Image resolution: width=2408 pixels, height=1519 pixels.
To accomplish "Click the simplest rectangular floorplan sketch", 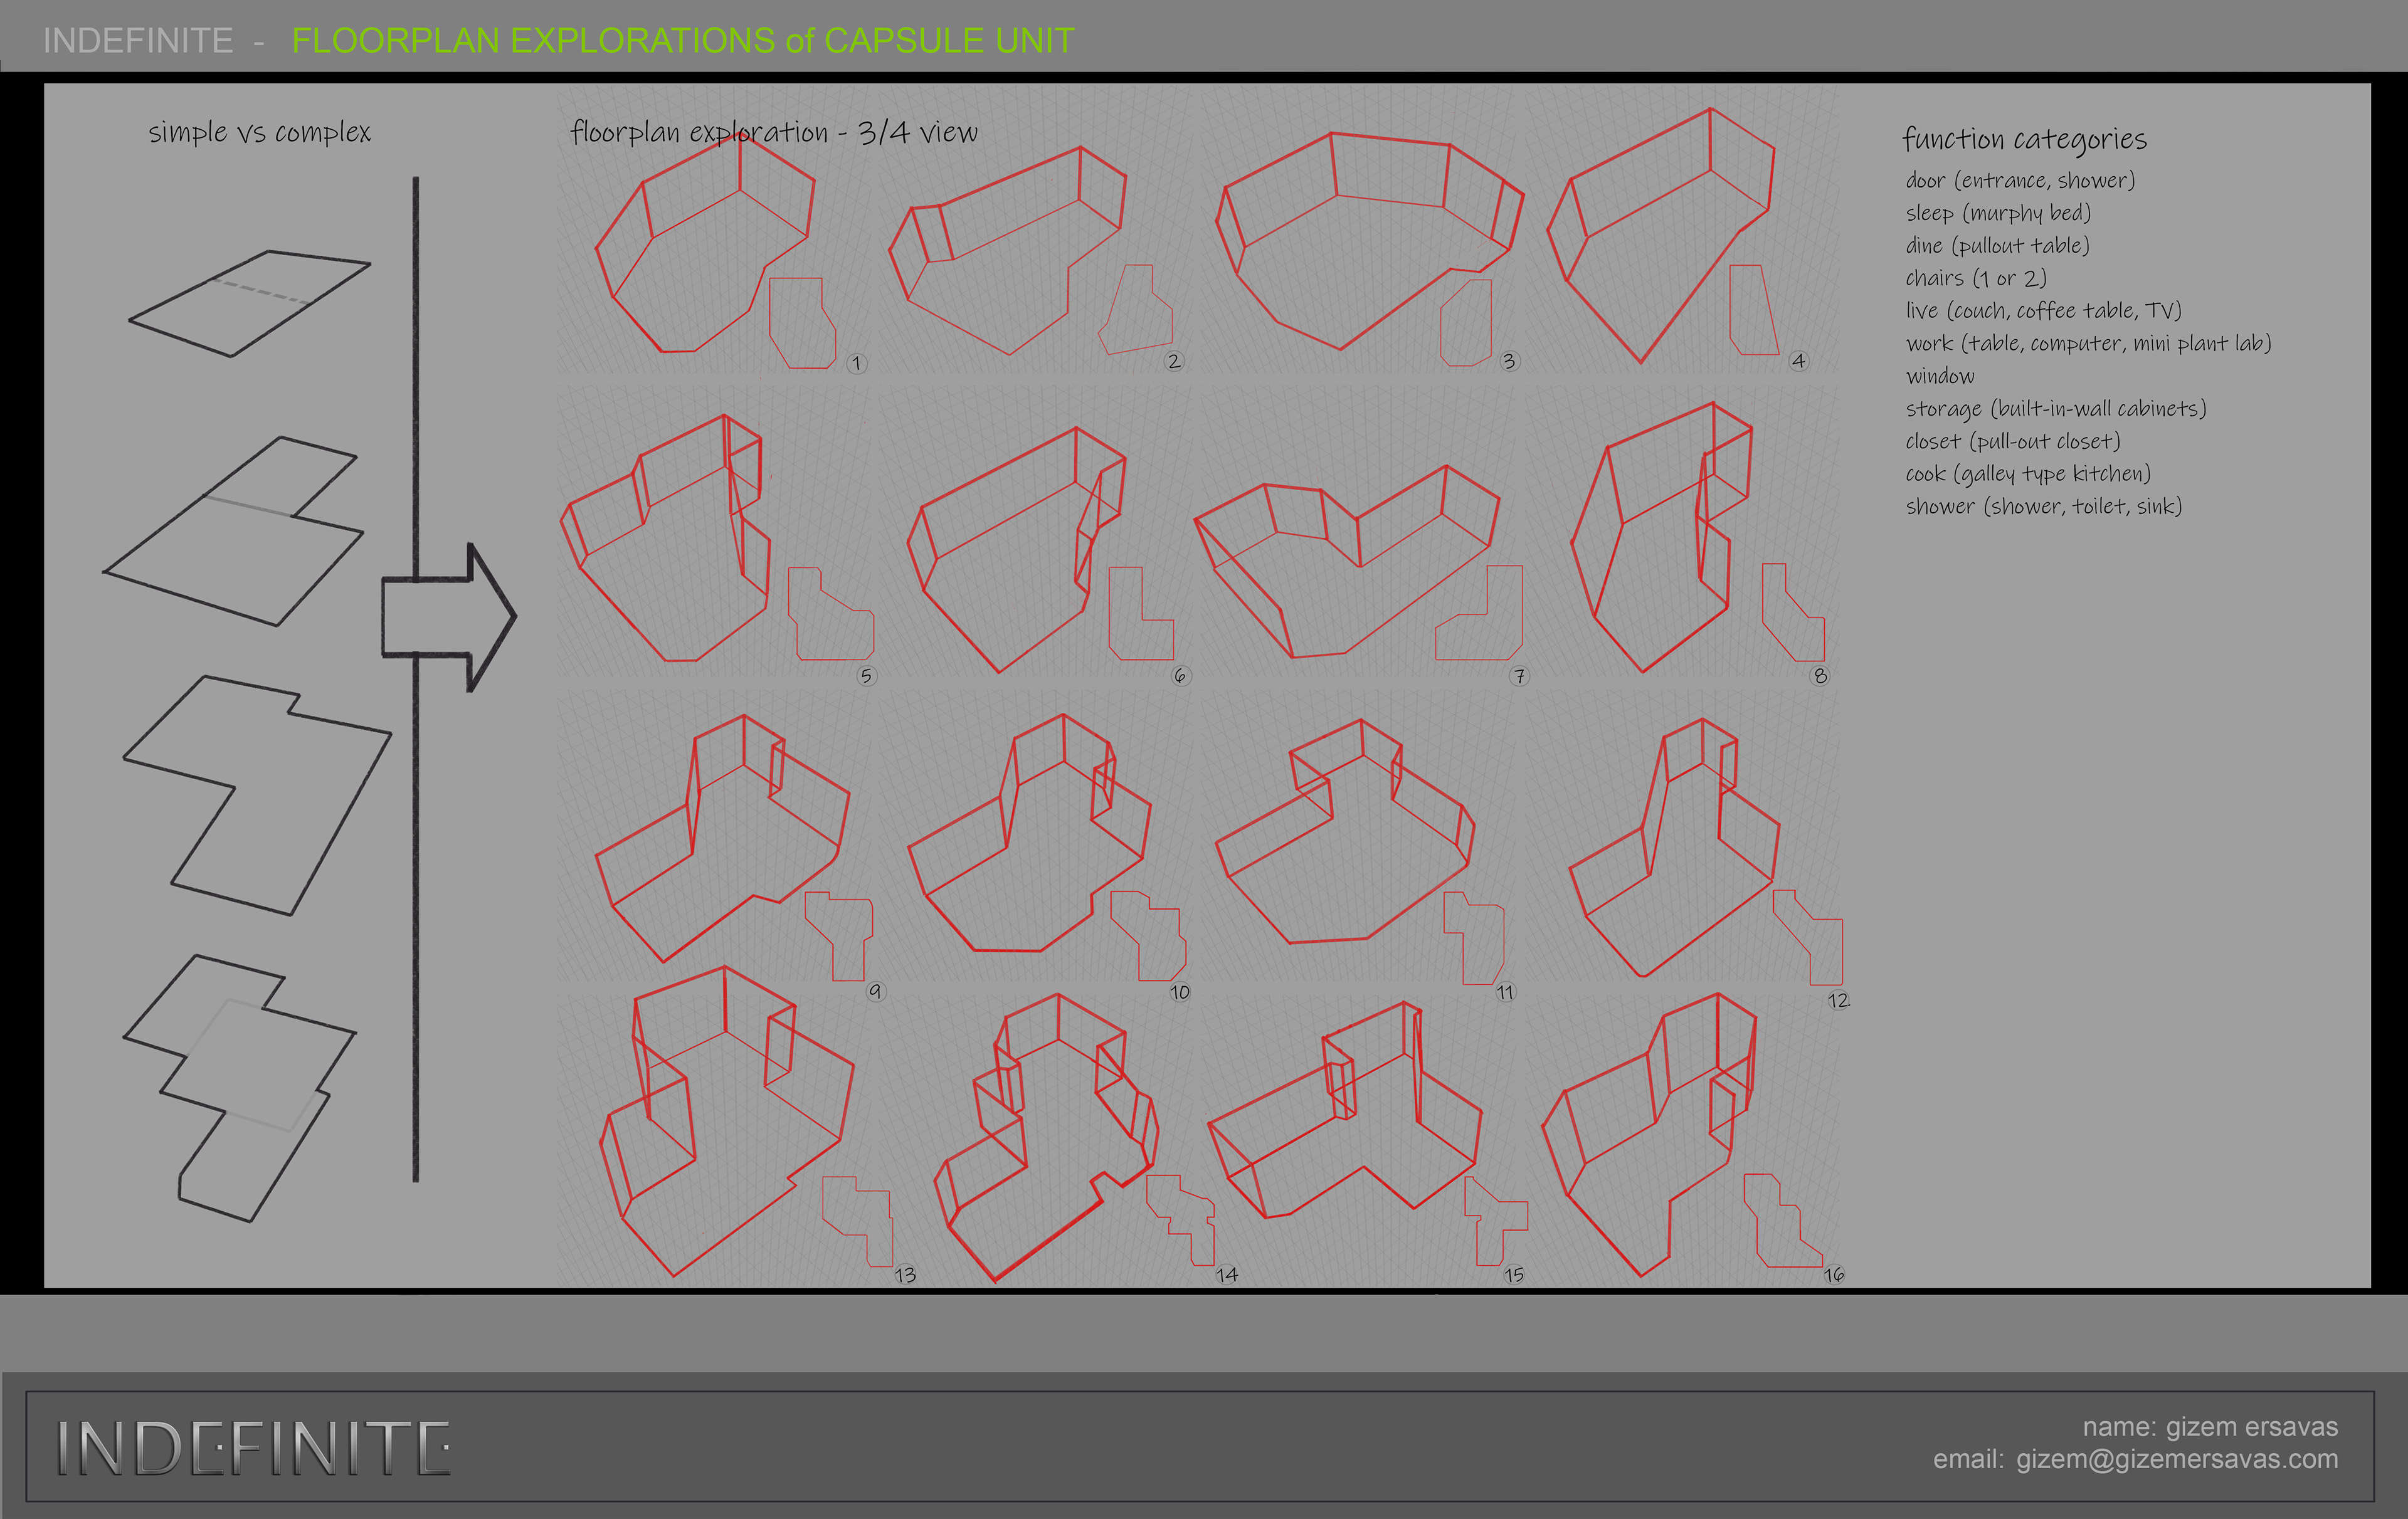I will [249, 303].
